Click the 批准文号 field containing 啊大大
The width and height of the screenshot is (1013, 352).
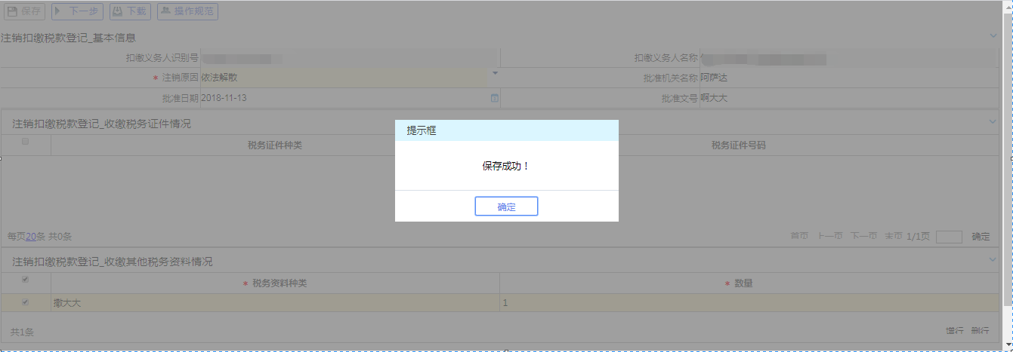point(848,98)
